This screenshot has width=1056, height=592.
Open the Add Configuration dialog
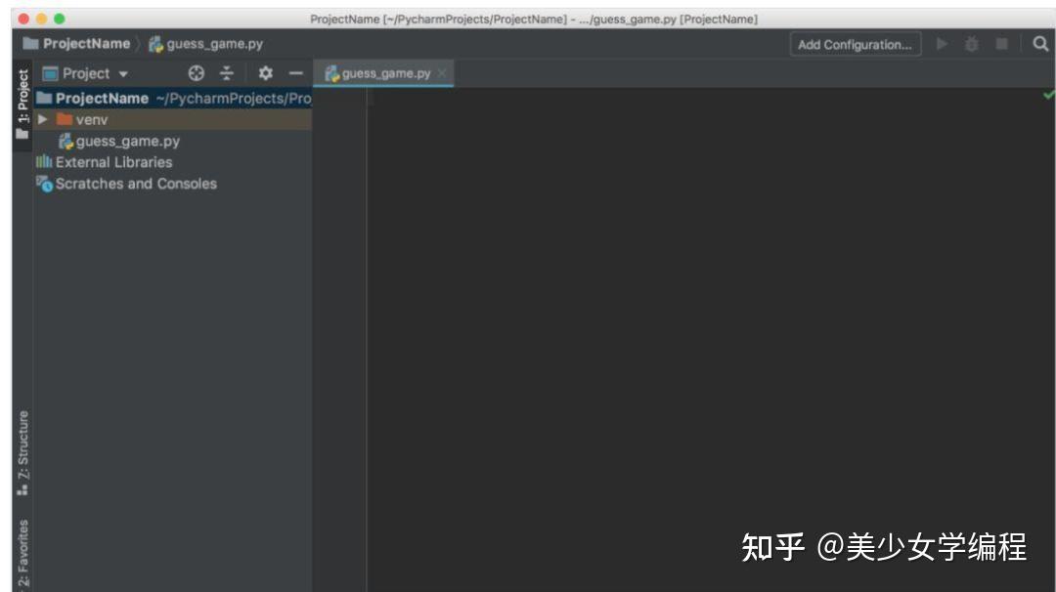pos(855,43)
